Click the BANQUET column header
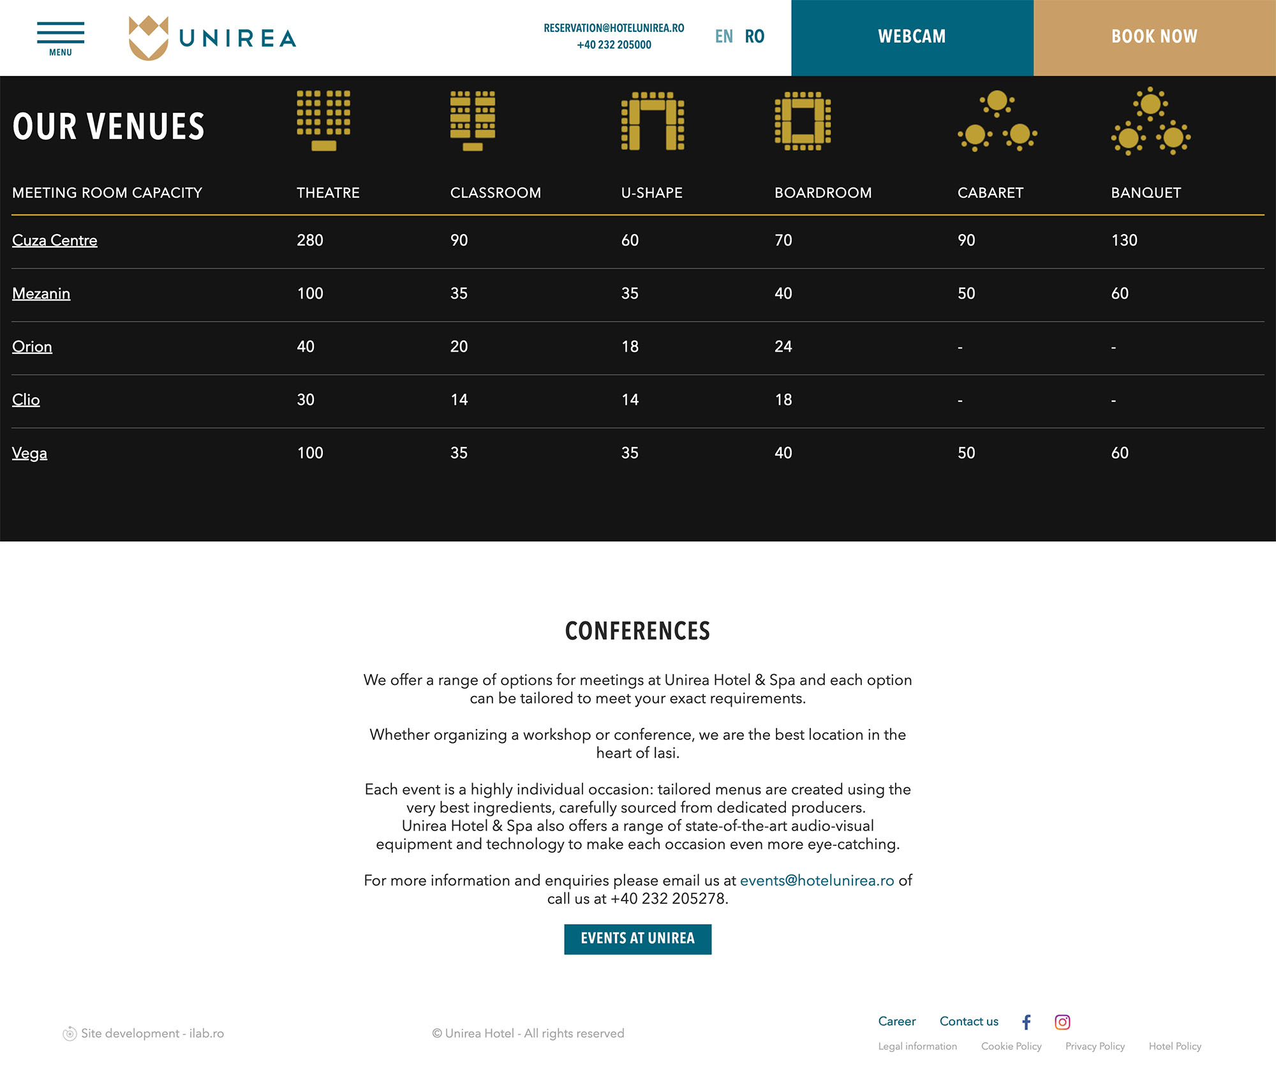 (1146, 193)
